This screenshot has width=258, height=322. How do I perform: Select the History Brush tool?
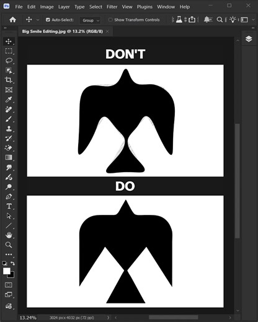coord(9,138)
